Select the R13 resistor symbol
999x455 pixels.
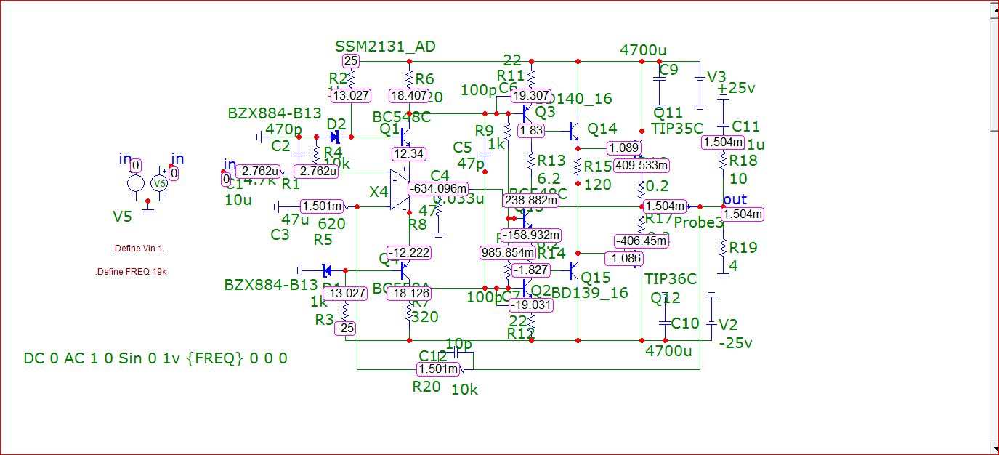[x=531, y=158]
